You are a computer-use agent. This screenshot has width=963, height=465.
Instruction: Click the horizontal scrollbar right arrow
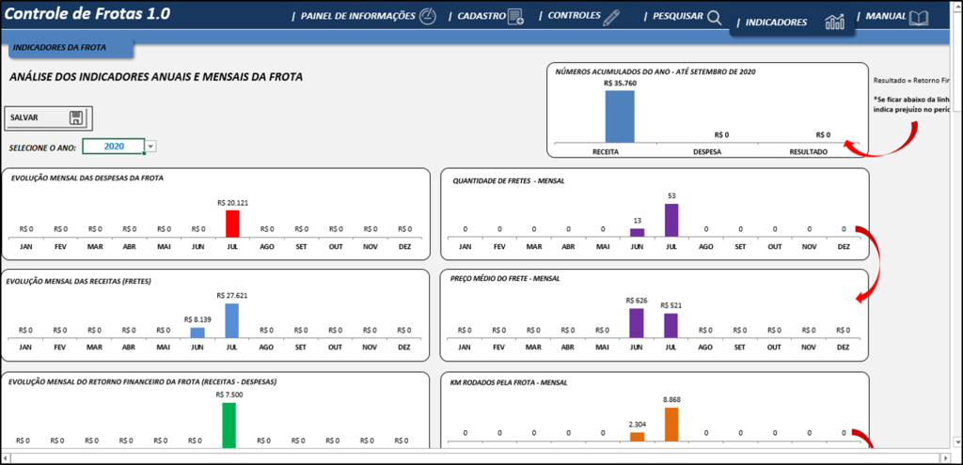[946, 457]
